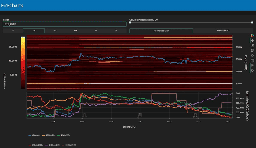This screenshot has width=256, height=148.
Task: Click the '8/12' date tick label
Action: click(169, 122)
